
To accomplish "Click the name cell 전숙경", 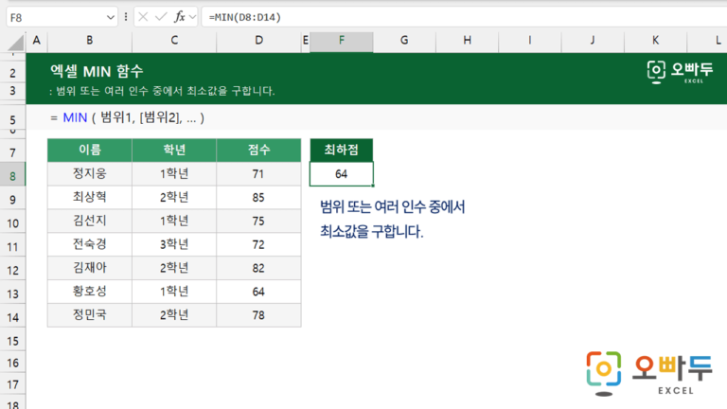I will click(90, 244).
